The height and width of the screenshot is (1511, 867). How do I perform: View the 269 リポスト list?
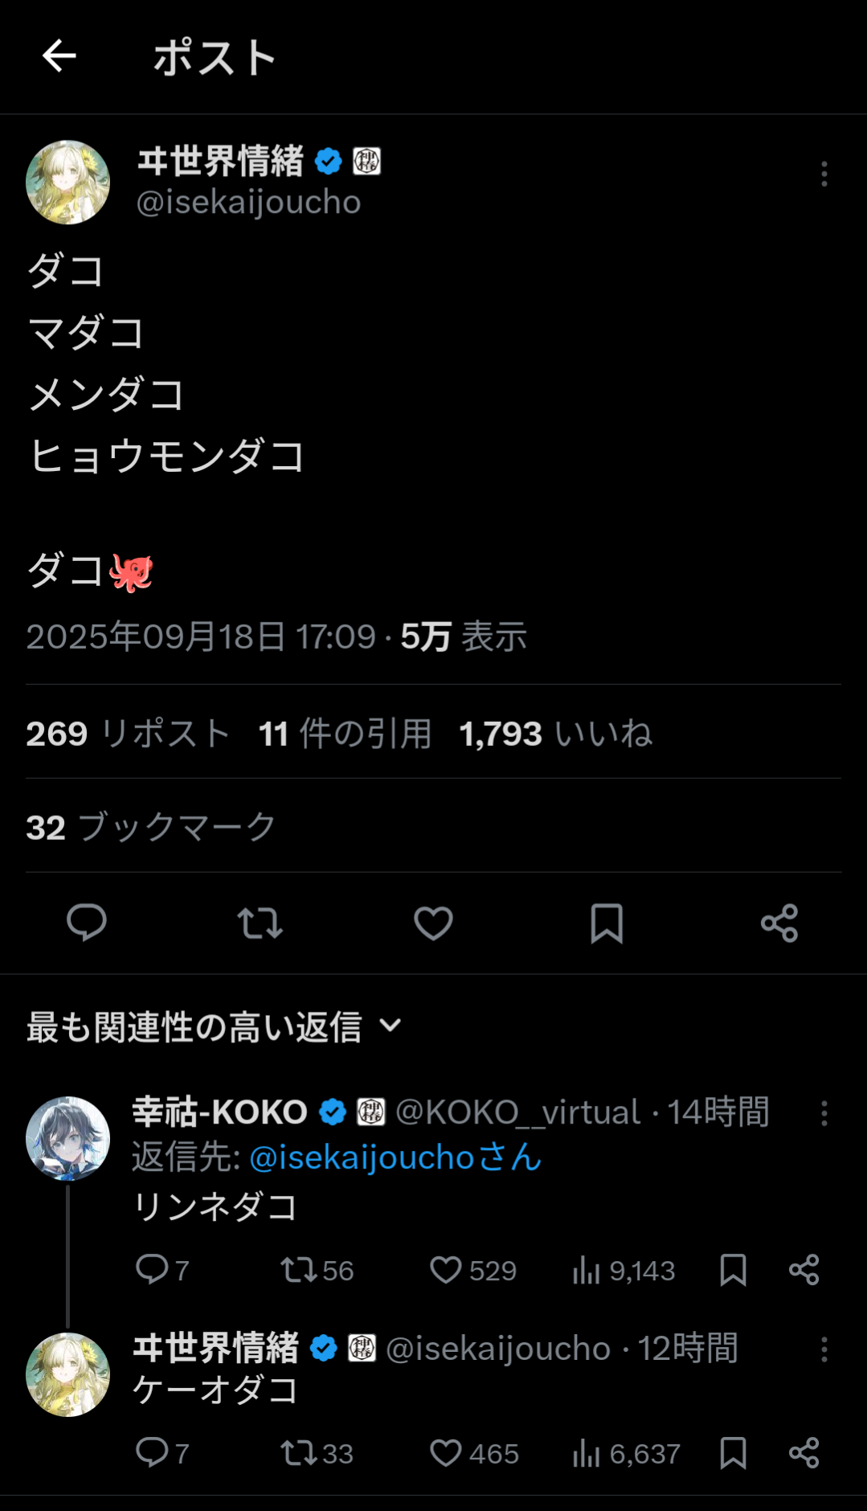point(128,734)
